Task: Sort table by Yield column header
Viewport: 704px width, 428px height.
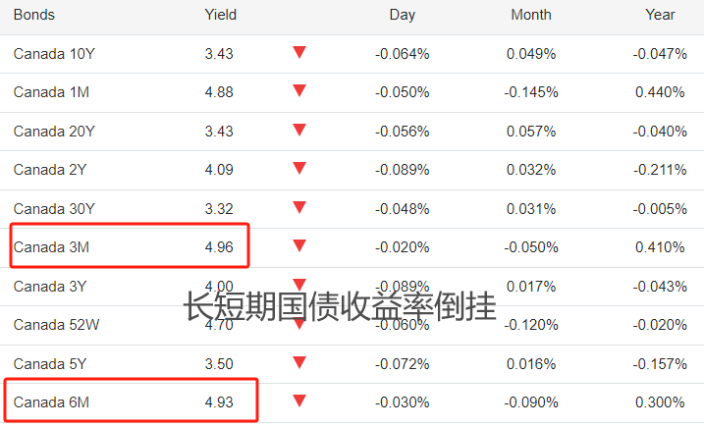Action: click(220, 15)
